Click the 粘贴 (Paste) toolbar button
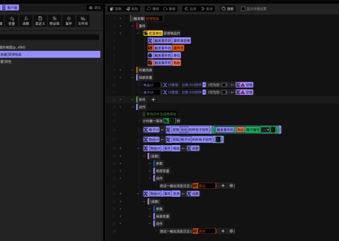 pyautogui.click(x=133, y=8)
